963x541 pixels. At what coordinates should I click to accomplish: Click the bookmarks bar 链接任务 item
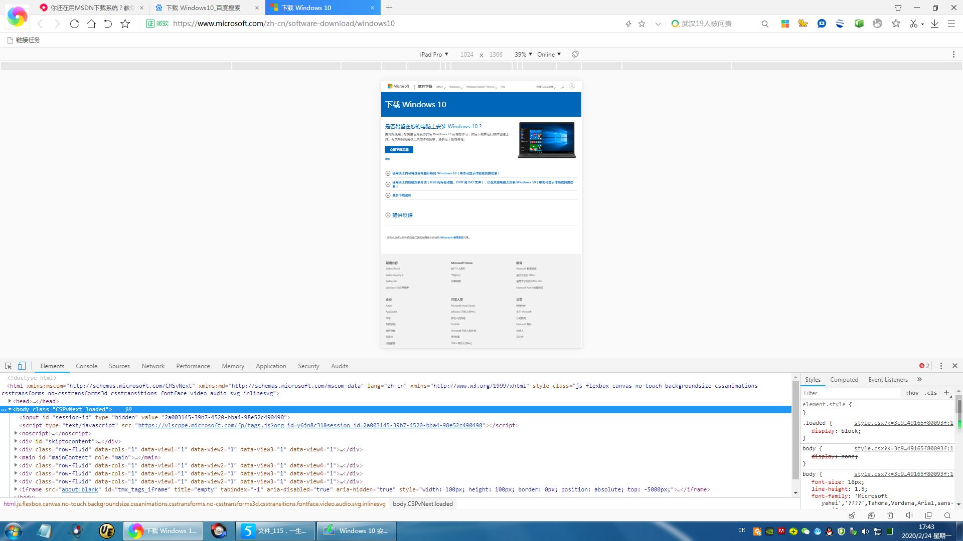(x=24, y=40)
